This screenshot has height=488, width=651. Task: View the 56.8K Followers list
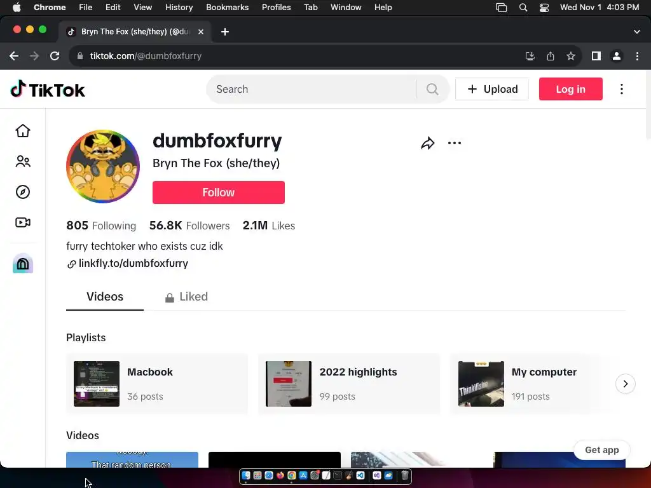tap(189, 226)
